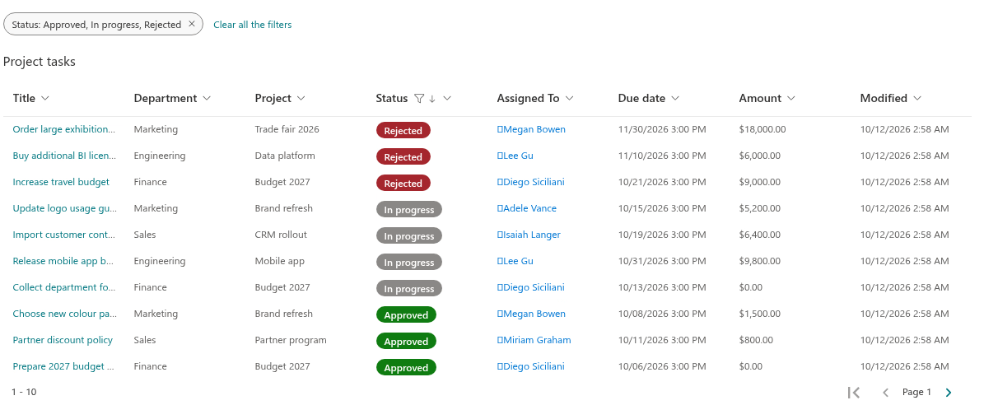Open the Modified column header menu
Viewport: 984px width, 405px height.
(916, 99)
